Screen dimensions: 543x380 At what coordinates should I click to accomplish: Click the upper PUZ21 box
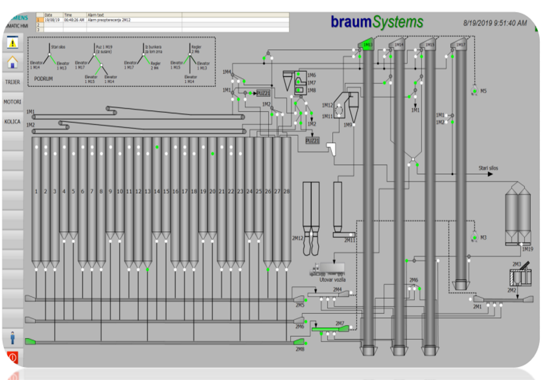point(263,93)
